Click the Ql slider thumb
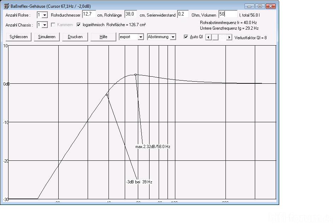The width and height of the screenshot is (334, 224). (x=215, y=37)
